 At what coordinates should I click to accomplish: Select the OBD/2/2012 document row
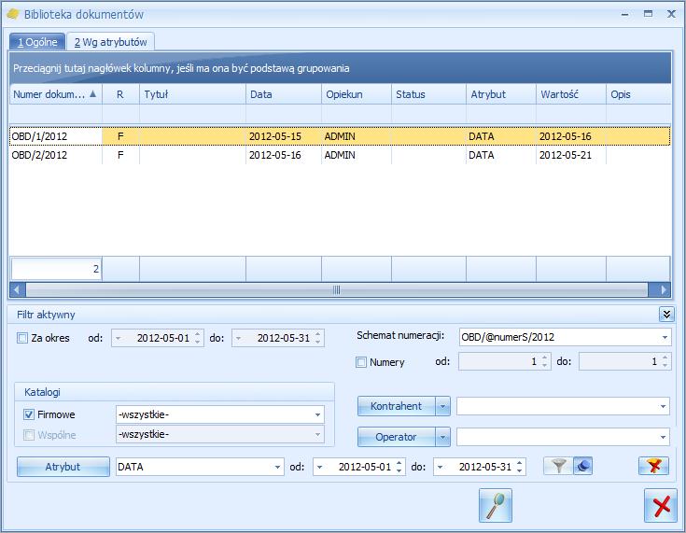[x=340, y=155]
